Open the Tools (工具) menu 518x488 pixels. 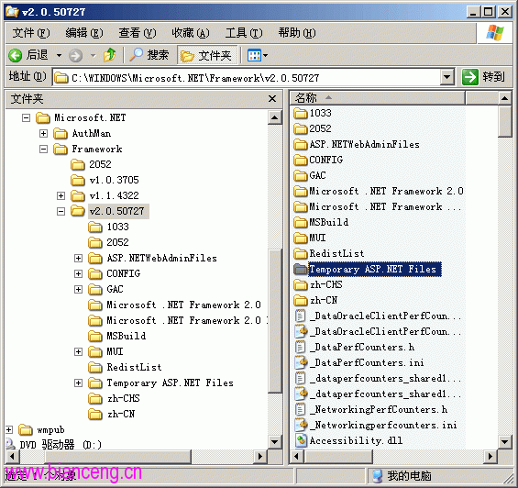[x=244, y=33]
